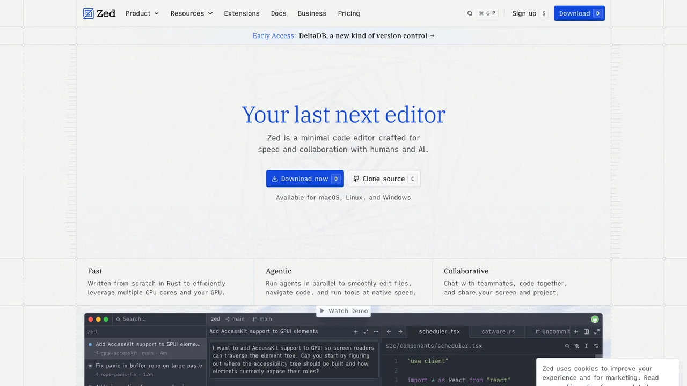Expand the Resources menu
Image resolution: width=687 pixels, height=386 pixels.
pos(192,13)
